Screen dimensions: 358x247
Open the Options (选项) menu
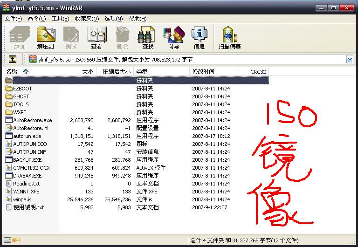coord(113,19)
